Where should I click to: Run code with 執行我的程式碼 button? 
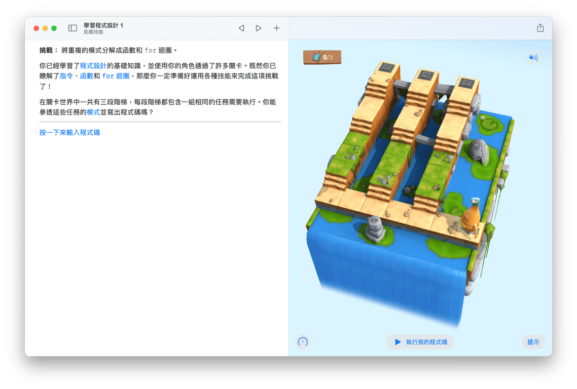[x=420, y=342]
